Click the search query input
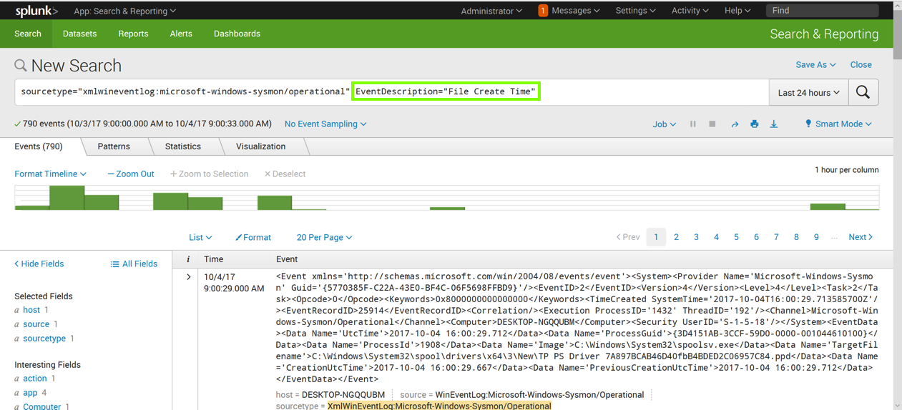 click(x=391, y=92)
